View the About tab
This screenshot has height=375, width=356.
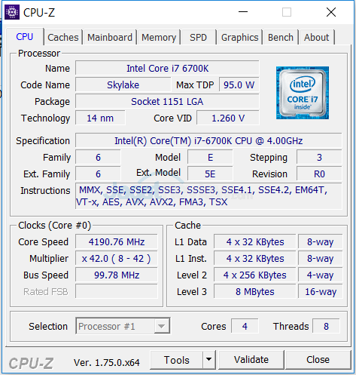(316, 38)
